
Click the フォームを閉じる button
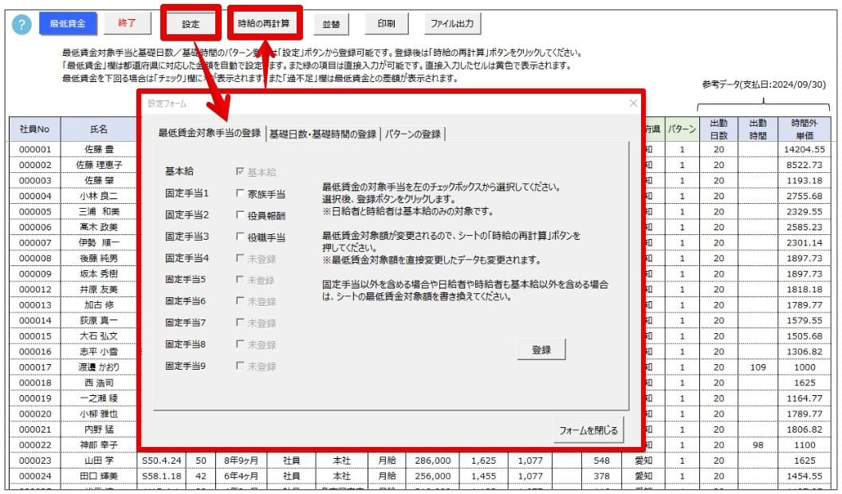588,430
